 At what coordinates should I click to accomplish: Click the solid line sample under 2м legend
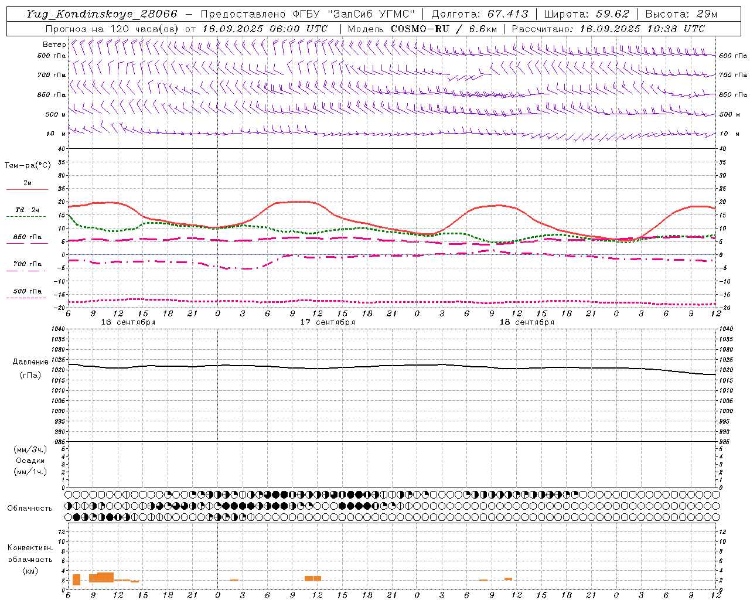click(27, 190)
